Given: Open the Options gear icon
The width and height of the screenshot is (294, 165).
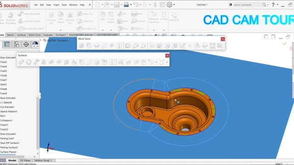Looking at the screenshot, I should 170,5.
